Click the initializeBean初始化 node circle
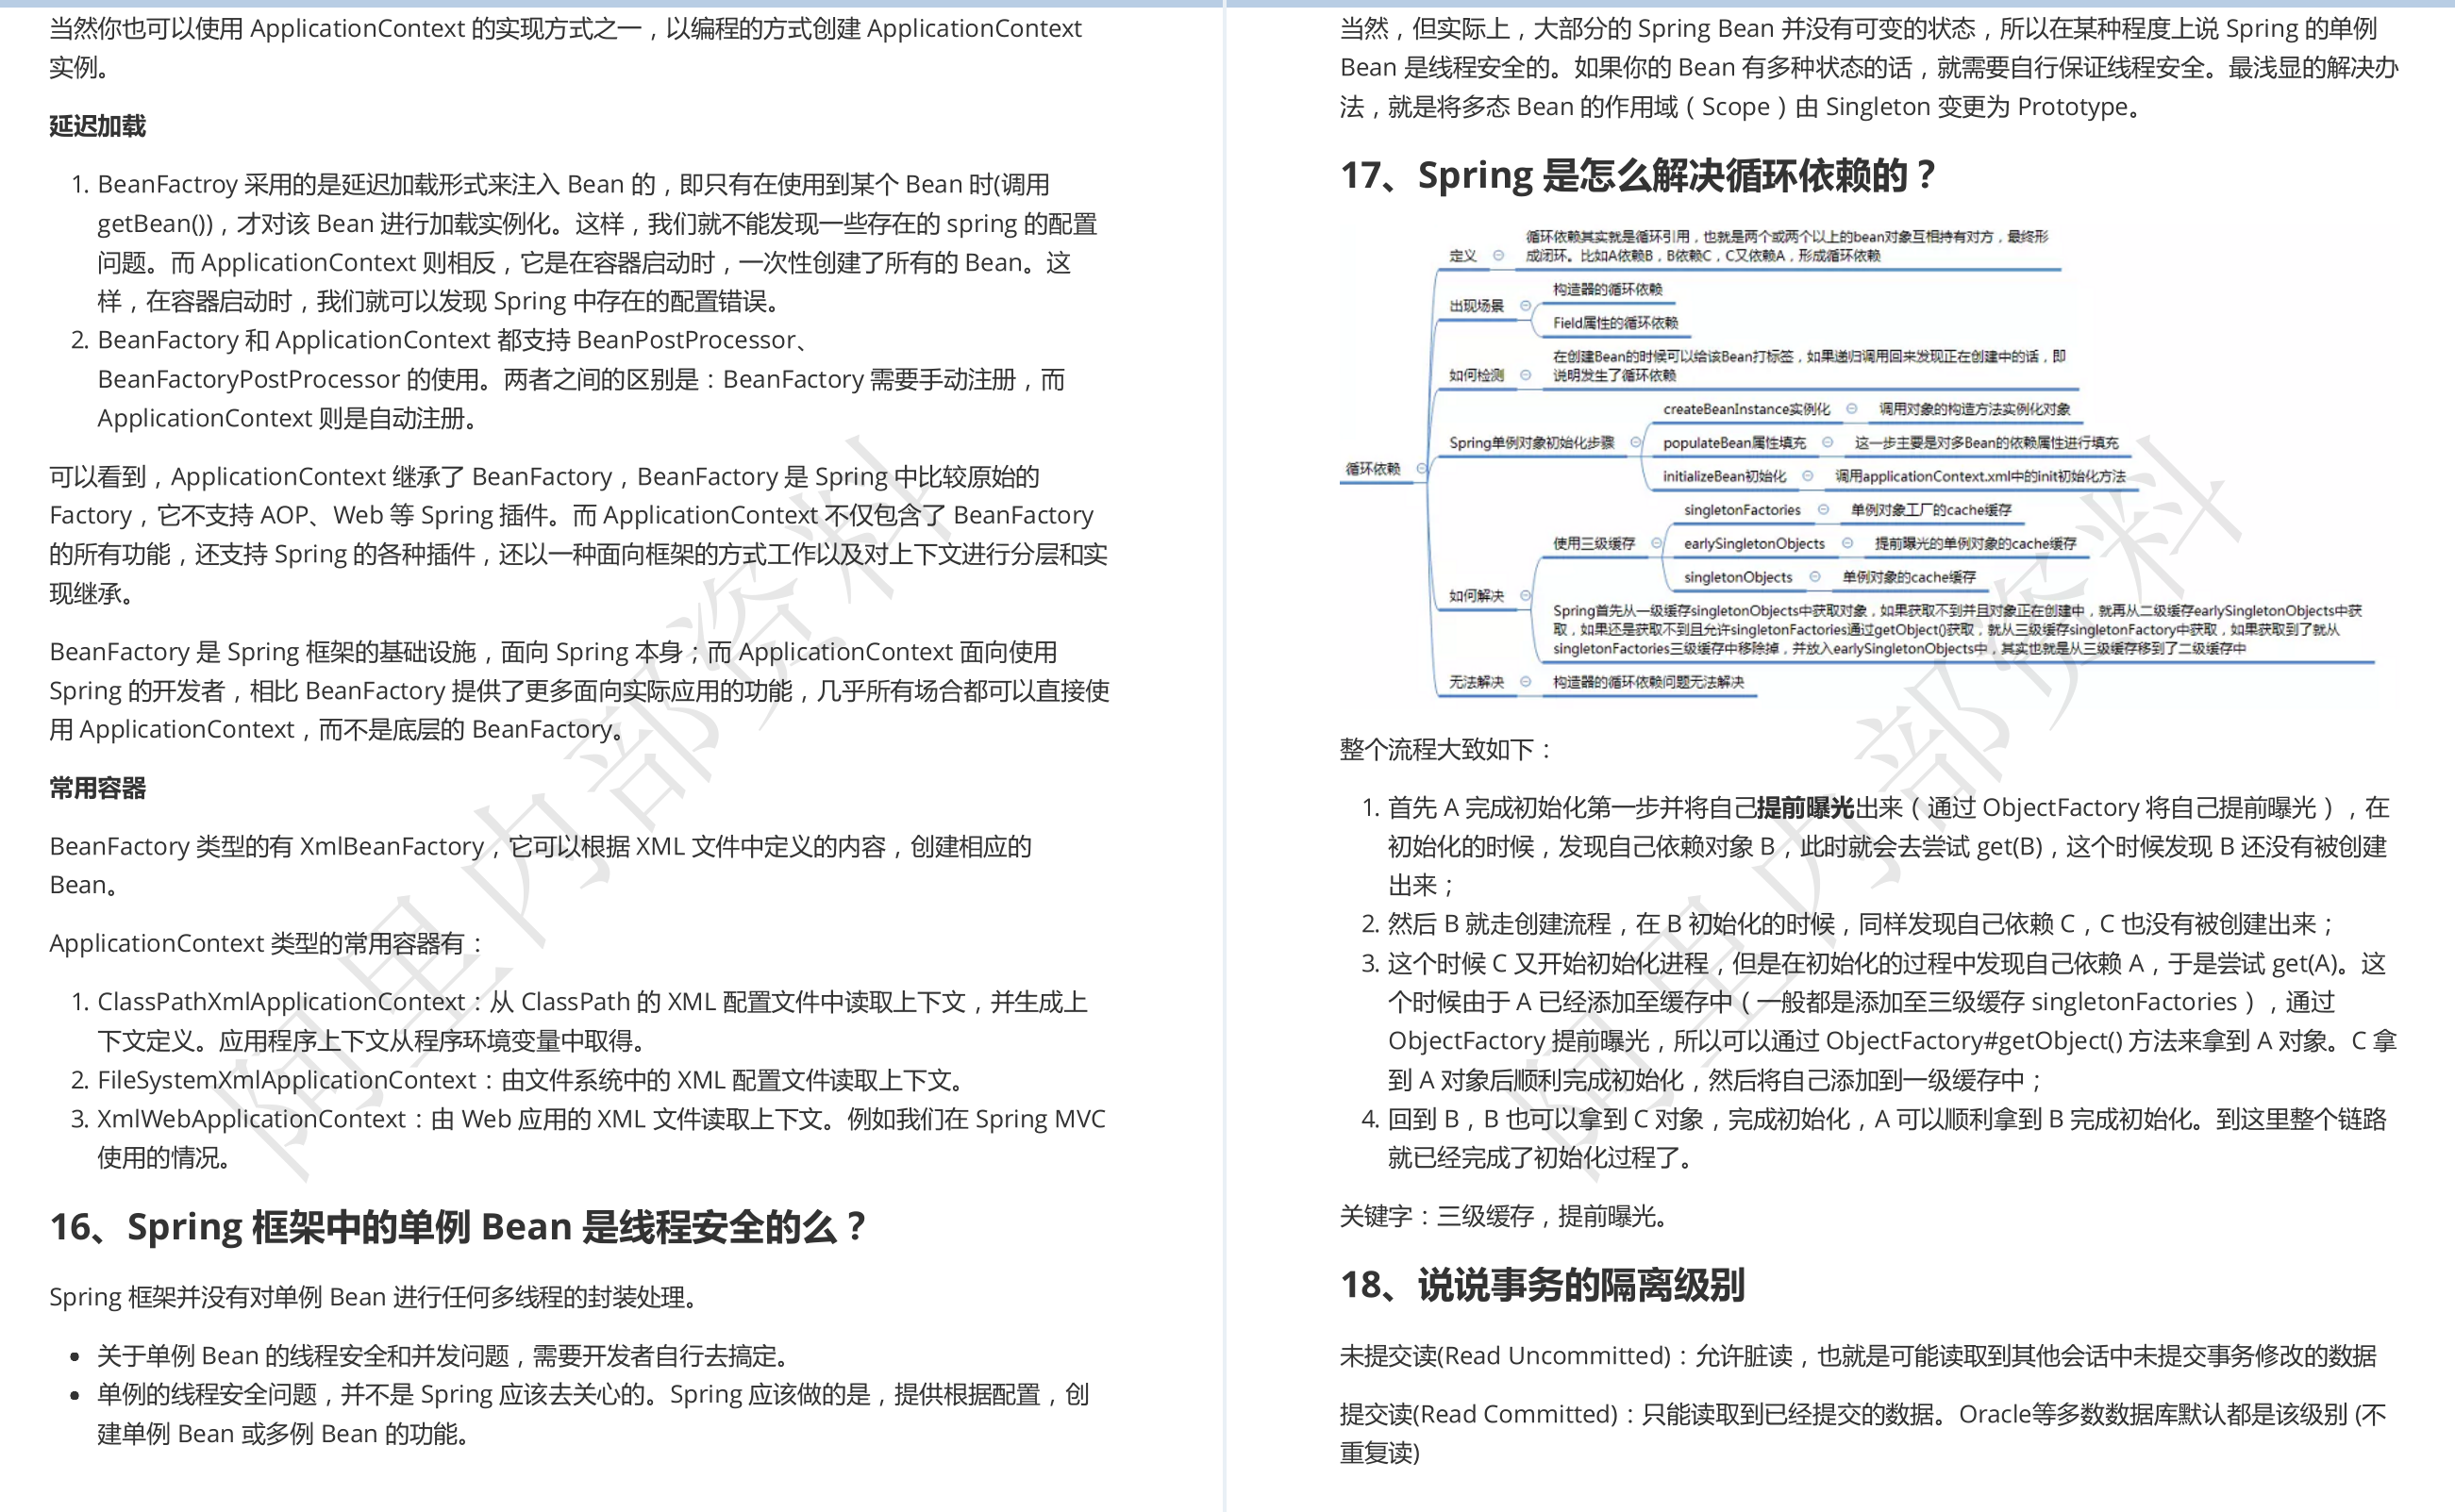2455x1512 pixels. pyautogui.click(x=1807, y=476)
